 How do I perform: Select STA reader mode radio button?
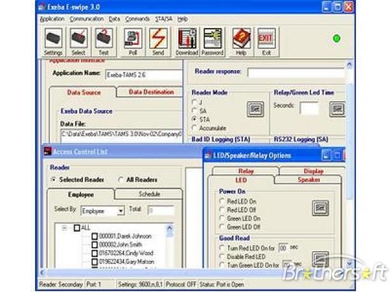pyautogui.click(x=194, y=119)
